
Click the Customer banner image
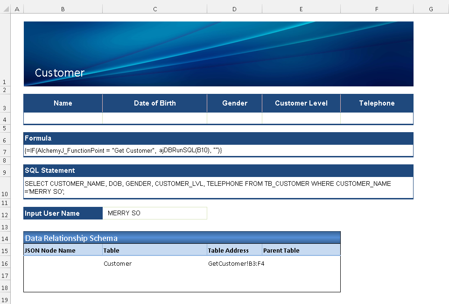coord(218,54)
